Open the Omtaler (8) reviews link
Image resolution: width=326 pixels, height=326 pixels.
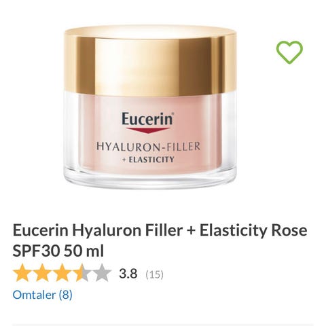tap(42, 295)
